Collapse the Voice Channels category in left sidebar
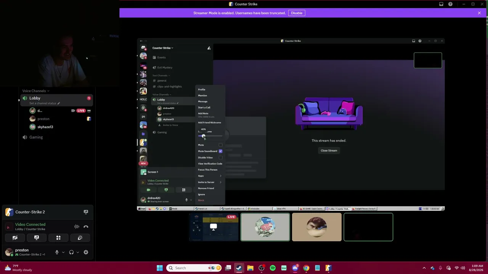Viewport: 488px width, 274px height. point(35,91)
